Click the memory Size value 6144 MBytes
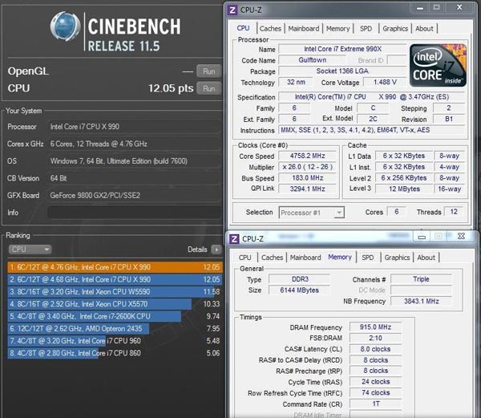481x418 pixels. pos(300,290)
